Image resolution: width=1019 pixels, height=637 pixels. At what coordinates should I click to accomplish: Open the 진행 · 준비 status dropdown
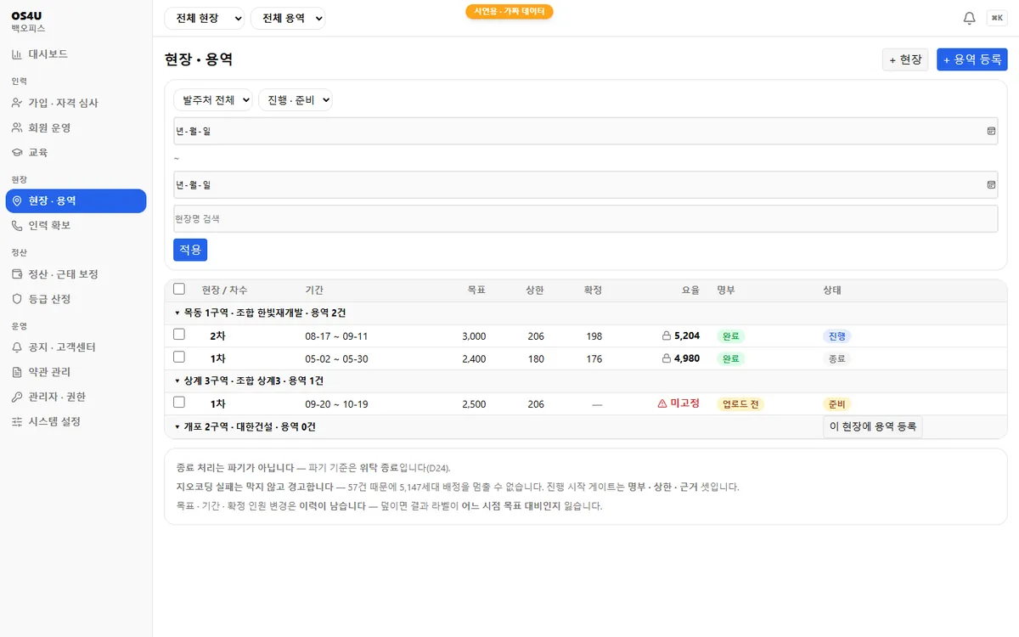point(296,100)
